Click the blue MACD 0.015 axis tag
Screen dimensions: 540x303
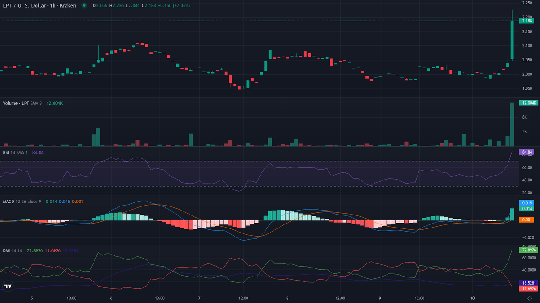[x=527, y=203]
